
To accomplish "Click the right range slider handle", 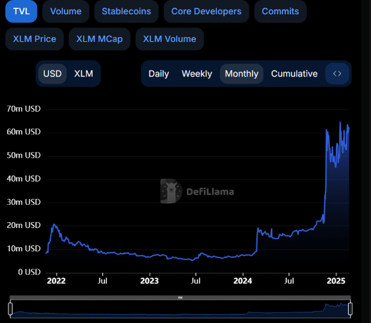I will tap(350, 309).
